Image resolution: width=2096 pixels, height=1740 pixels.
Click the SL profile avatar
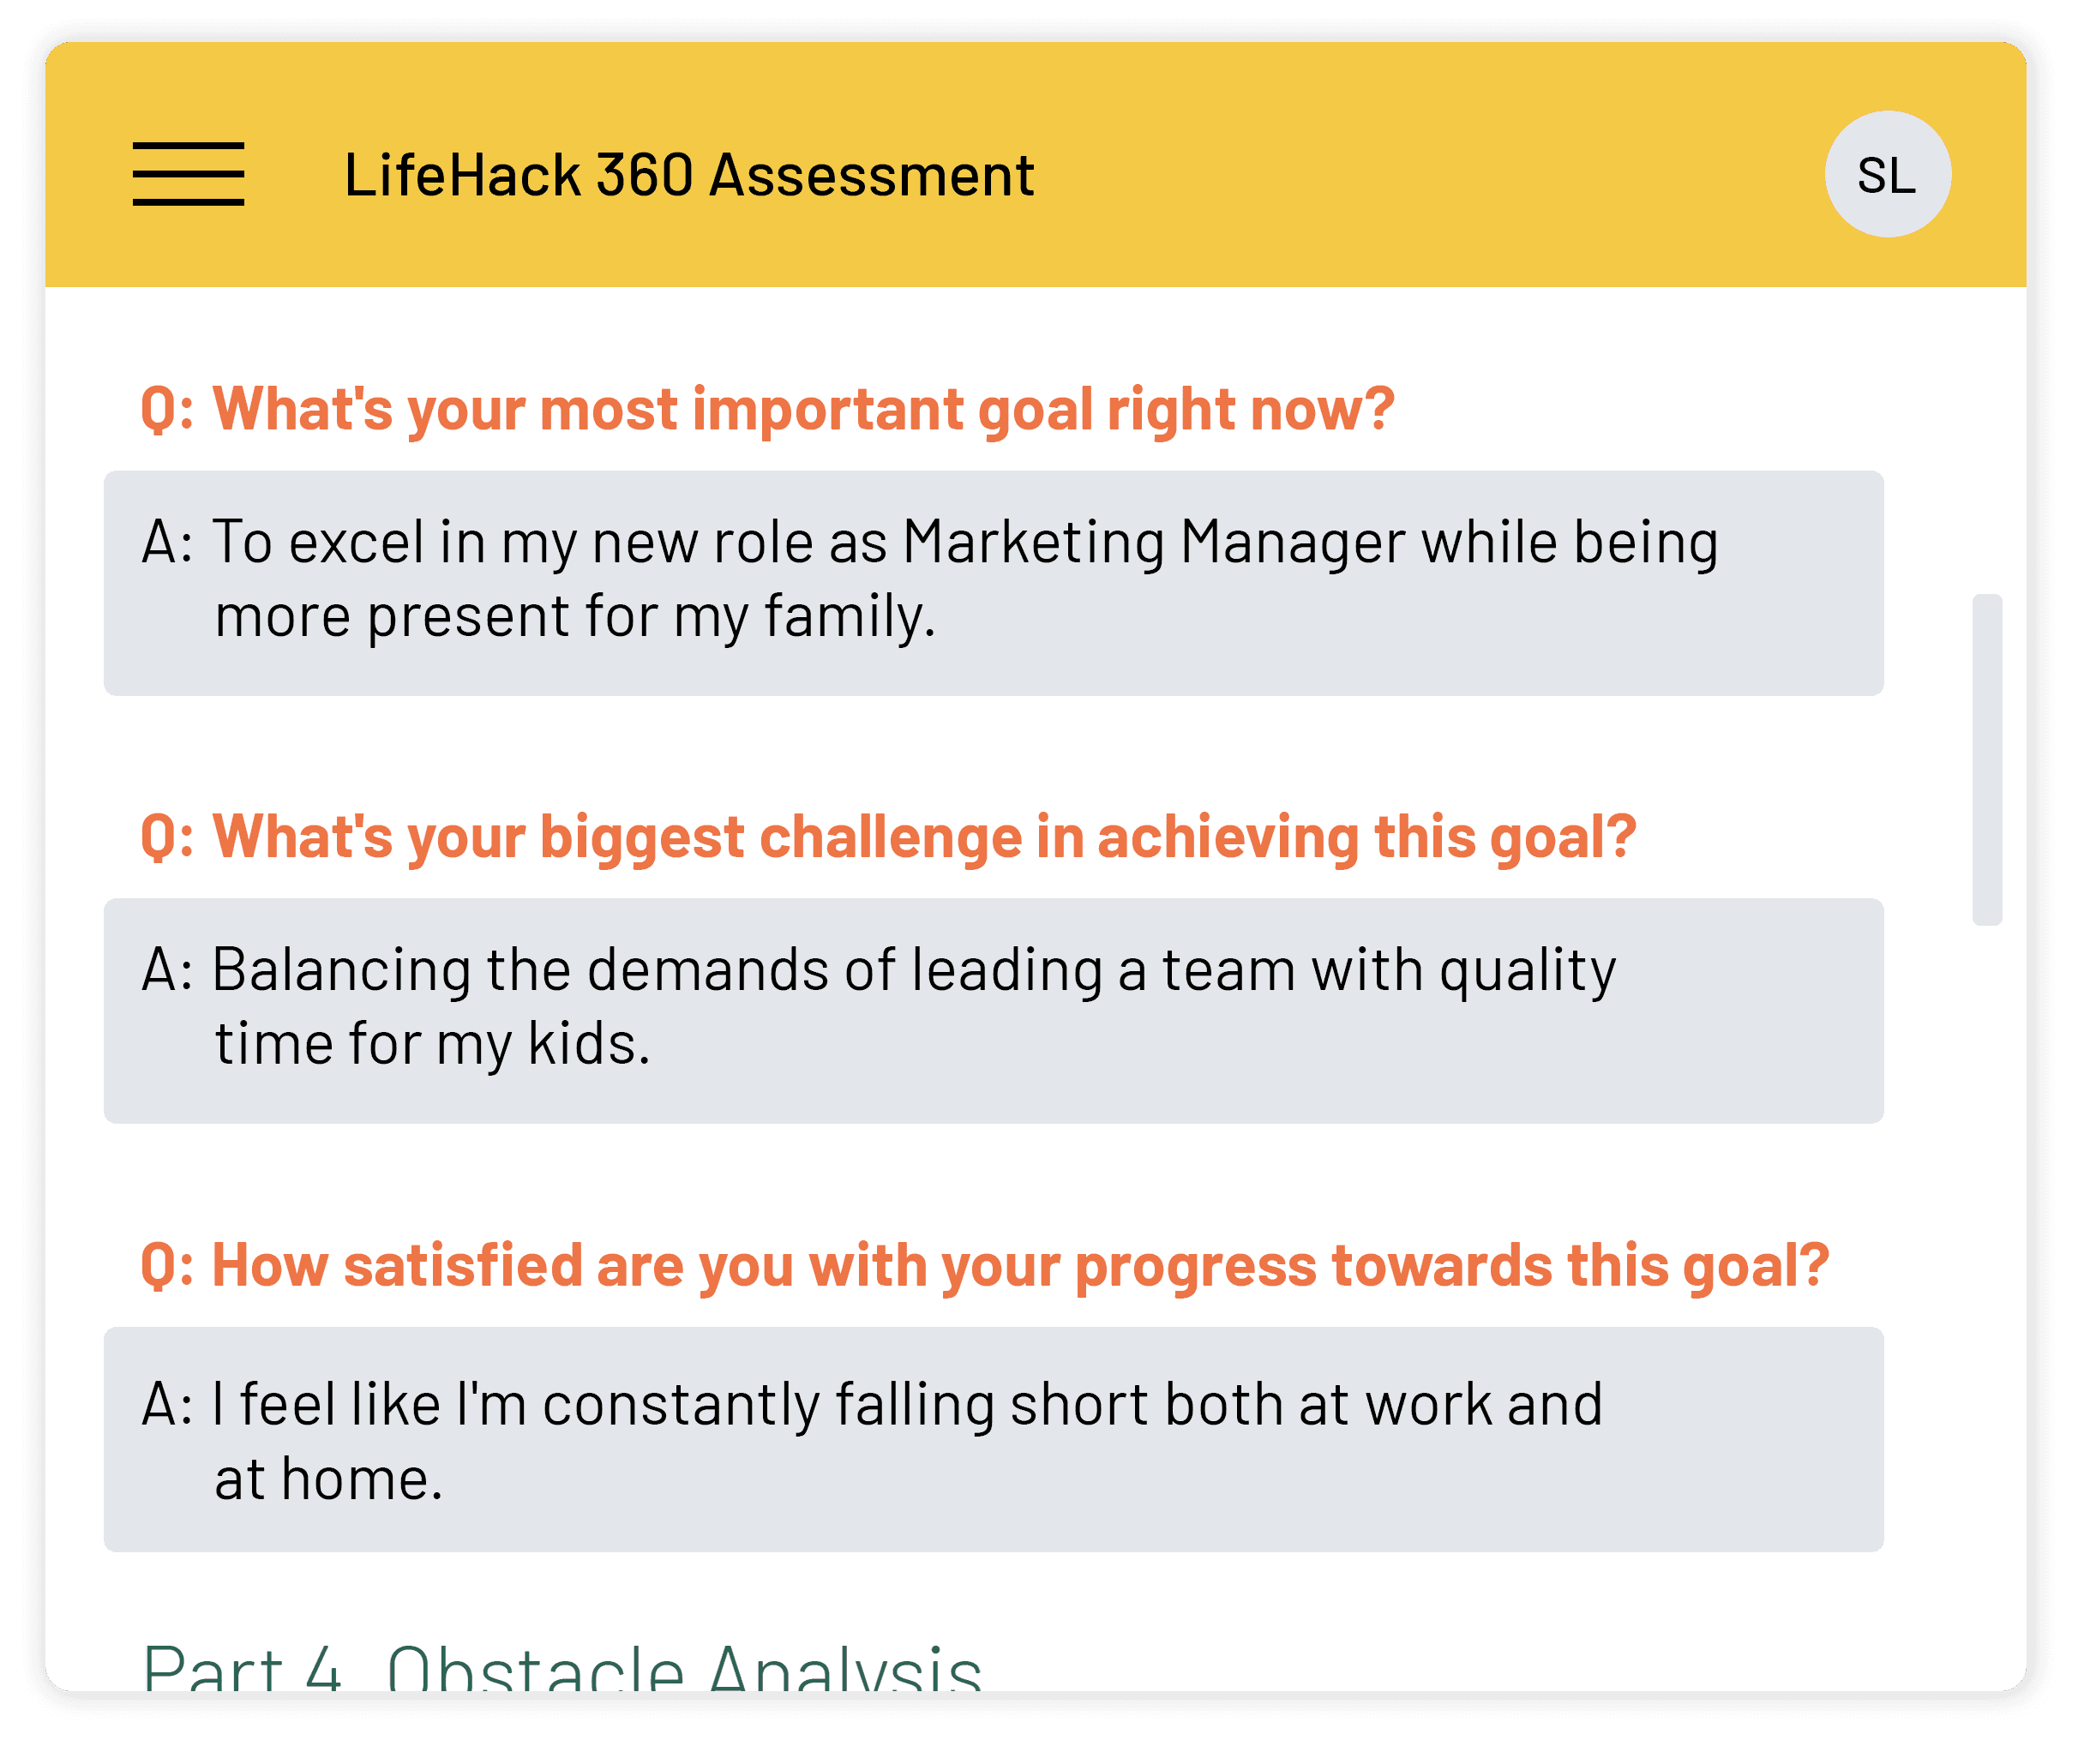(1886, 175)
